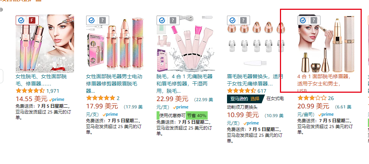Click the blue checkmark on first product
The width and height of the screenshot is (369, 164).
21,20
